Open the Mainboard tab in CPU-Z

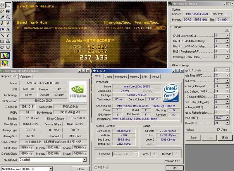[121, 77]
